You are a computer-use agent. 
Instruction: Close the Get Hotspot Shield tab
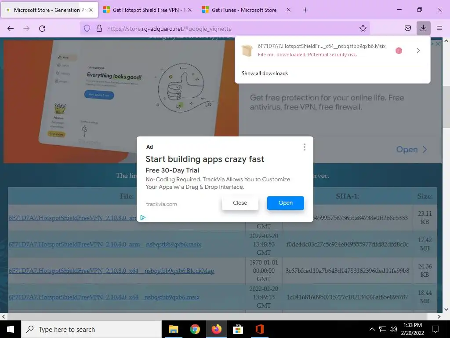tap(190, 10)
